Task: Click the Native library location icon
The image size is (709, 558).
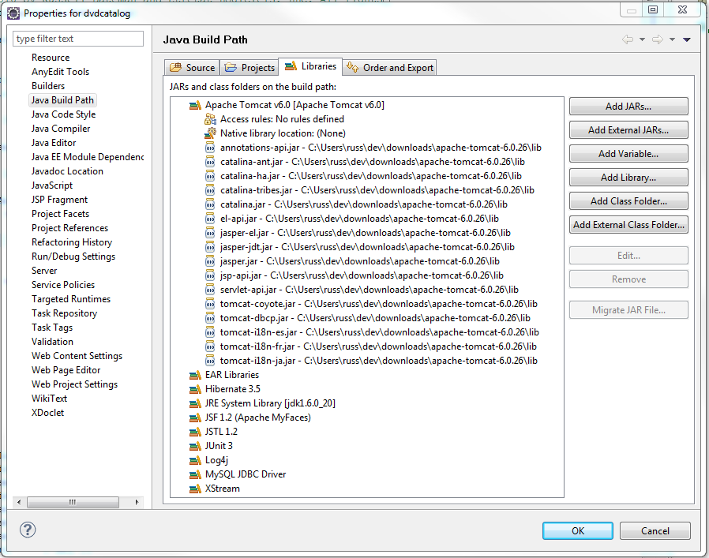Action: coord(210,133)
